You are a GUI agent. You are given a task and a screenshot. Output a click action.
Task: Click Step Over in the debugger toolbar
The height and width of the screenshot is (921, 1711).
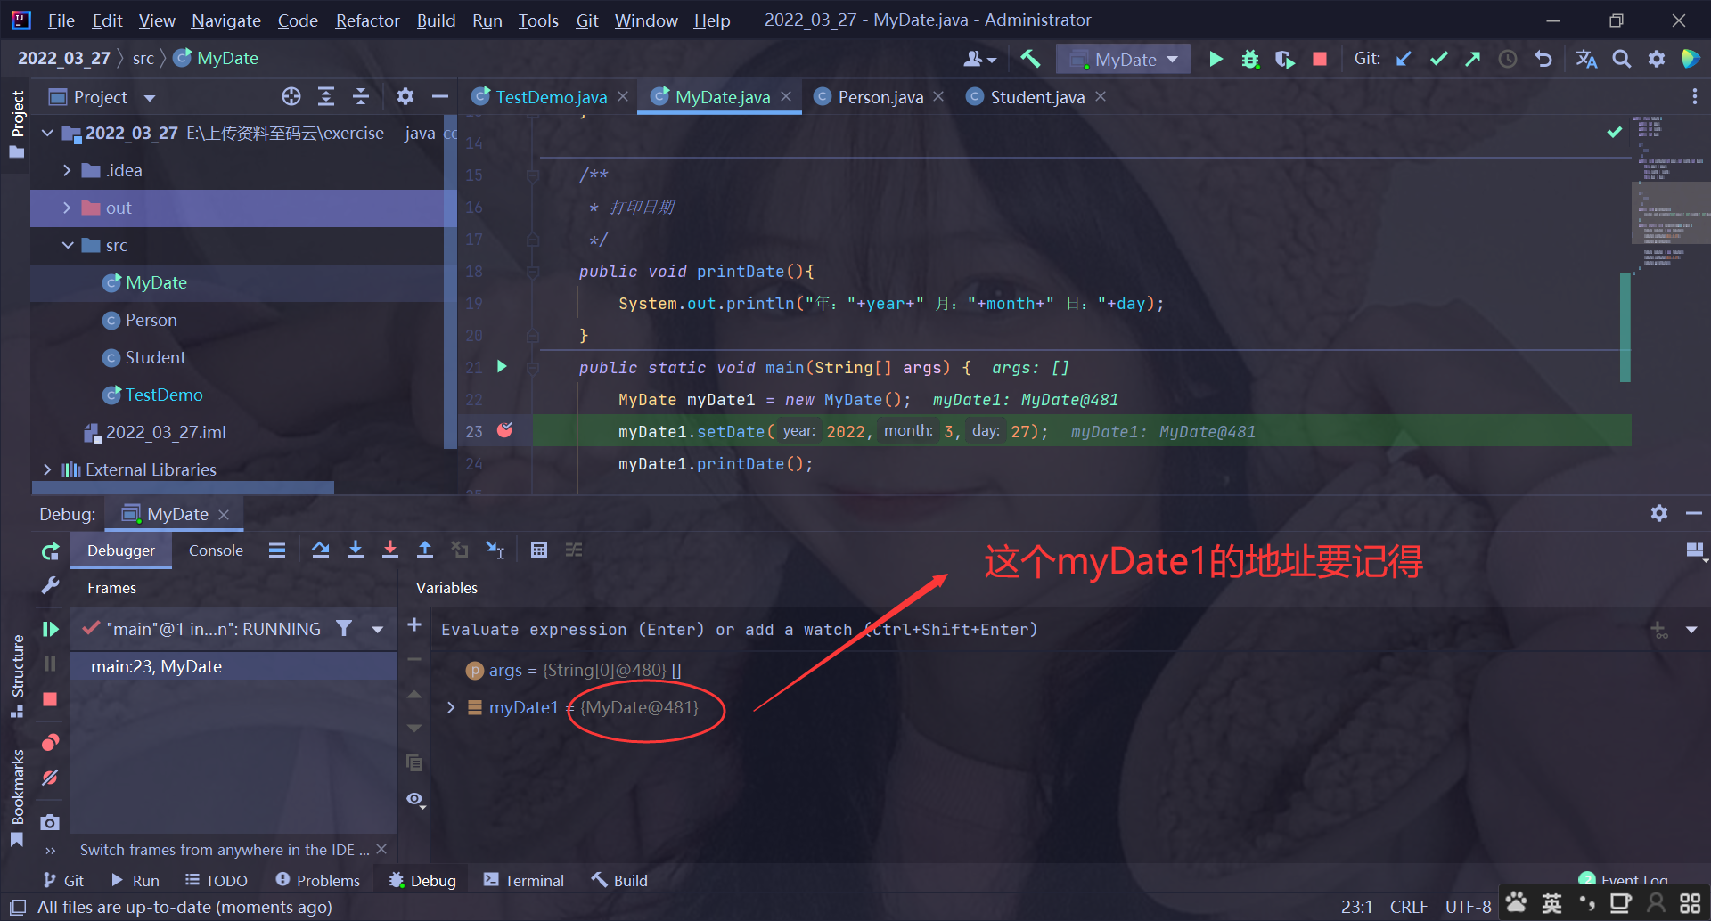click(321, 550)
